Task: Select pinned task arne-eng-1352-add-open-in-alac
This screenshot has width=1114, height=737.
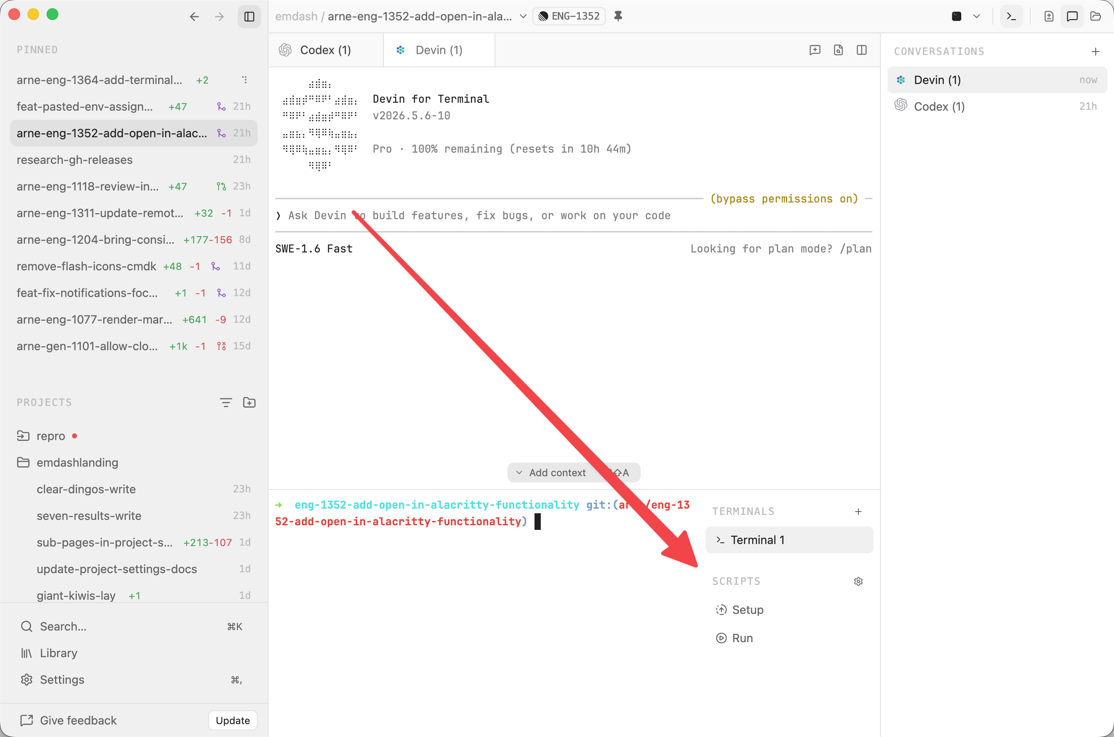Action: (x=134, y=133)
